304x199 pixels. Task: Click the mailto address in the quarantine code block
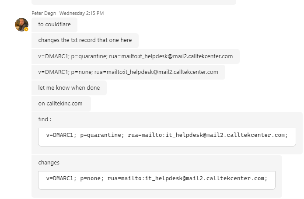[x=208, y=135]
